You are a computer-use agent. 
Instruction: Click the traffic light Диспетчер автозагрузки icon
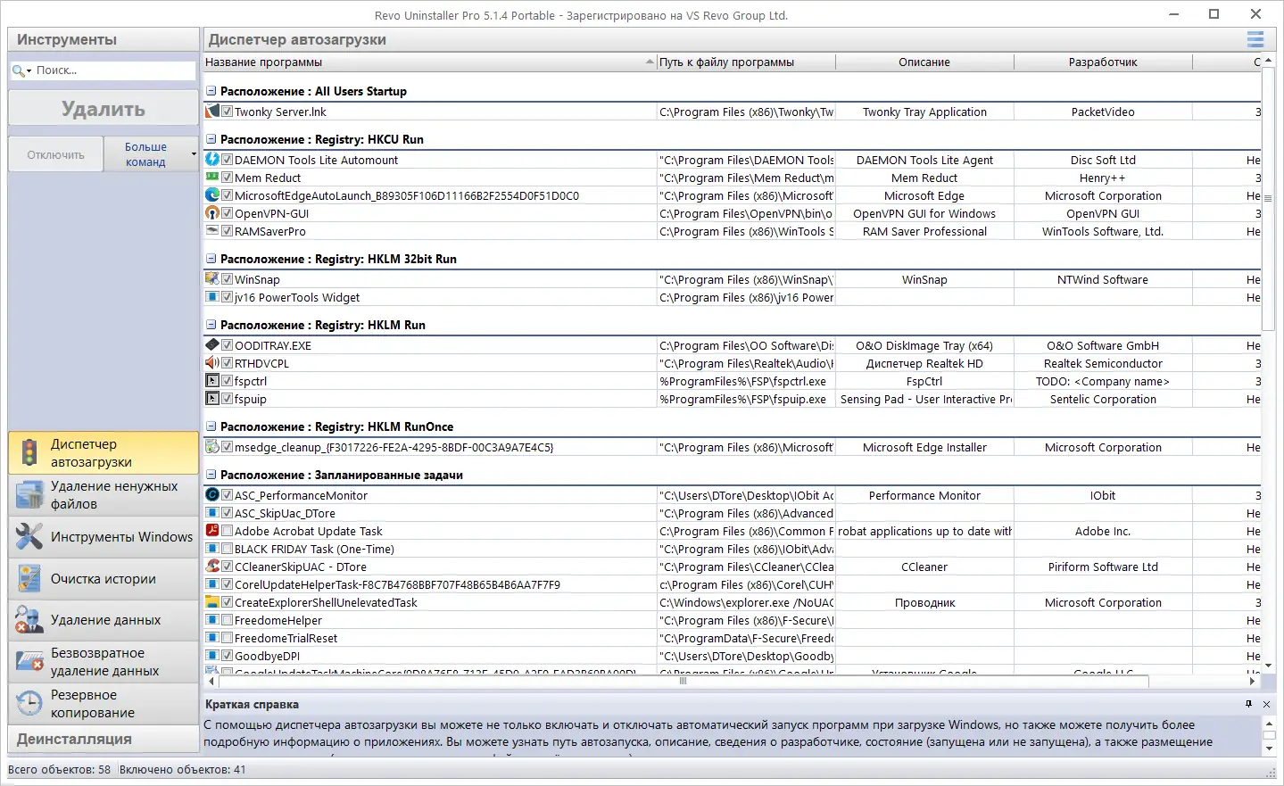(x=29, y=453)
